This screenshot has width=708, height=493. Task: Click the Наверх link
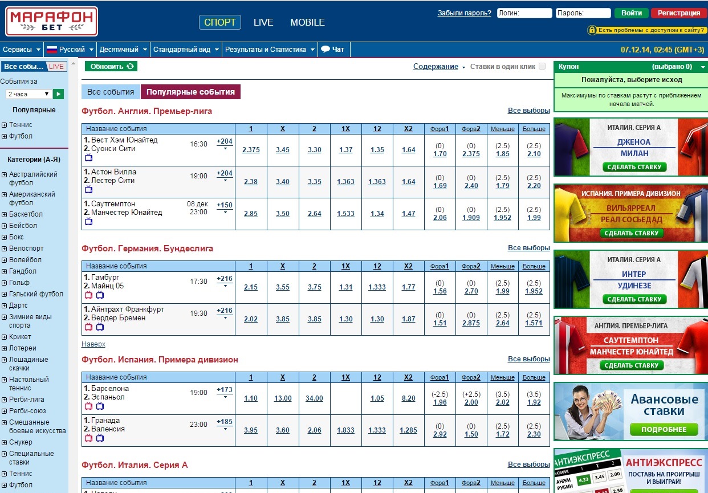[93, 344]
